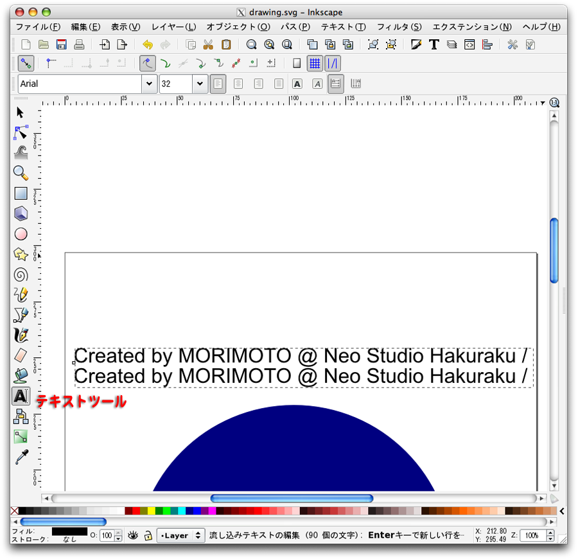Click the opacity value stepper
Viewport: 578px width, 559px height.
coord(118,535)
